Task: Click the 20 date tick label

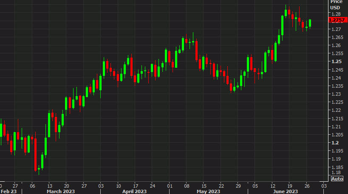Action: (x=67, y=186)
